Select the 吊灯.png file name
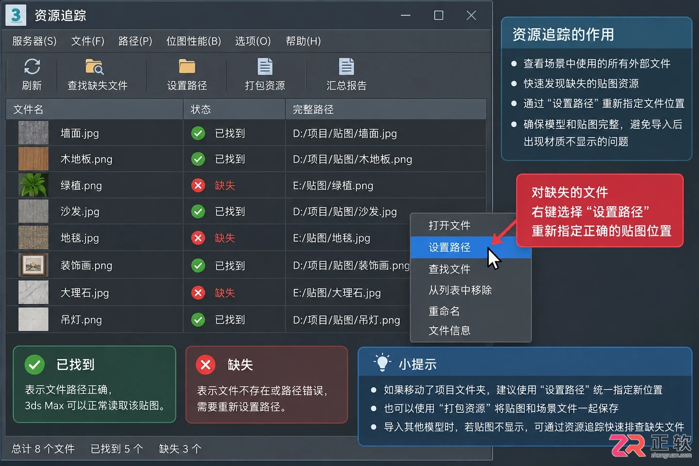The image size is (699, 466). 81,320
